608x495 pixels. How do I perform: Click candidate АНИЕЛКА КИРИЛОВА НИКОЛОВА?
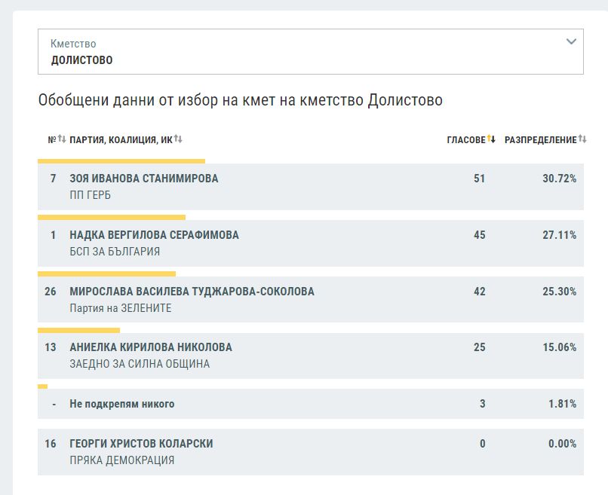pyautogui.click(x=150, y=347)
